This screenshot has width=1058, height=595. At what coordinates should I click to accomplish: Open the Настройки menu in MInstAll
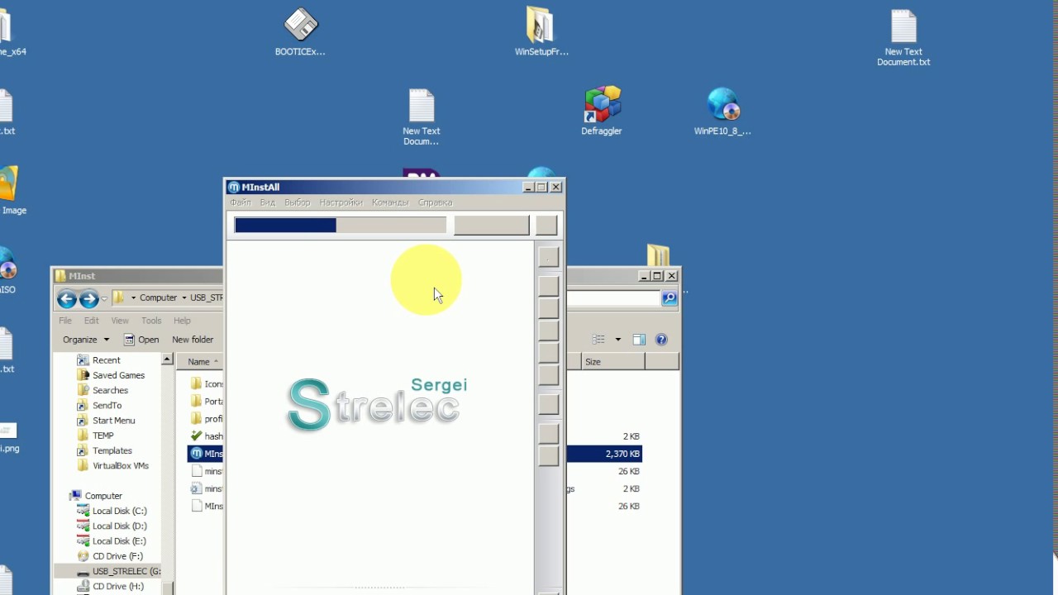(341, 202)
